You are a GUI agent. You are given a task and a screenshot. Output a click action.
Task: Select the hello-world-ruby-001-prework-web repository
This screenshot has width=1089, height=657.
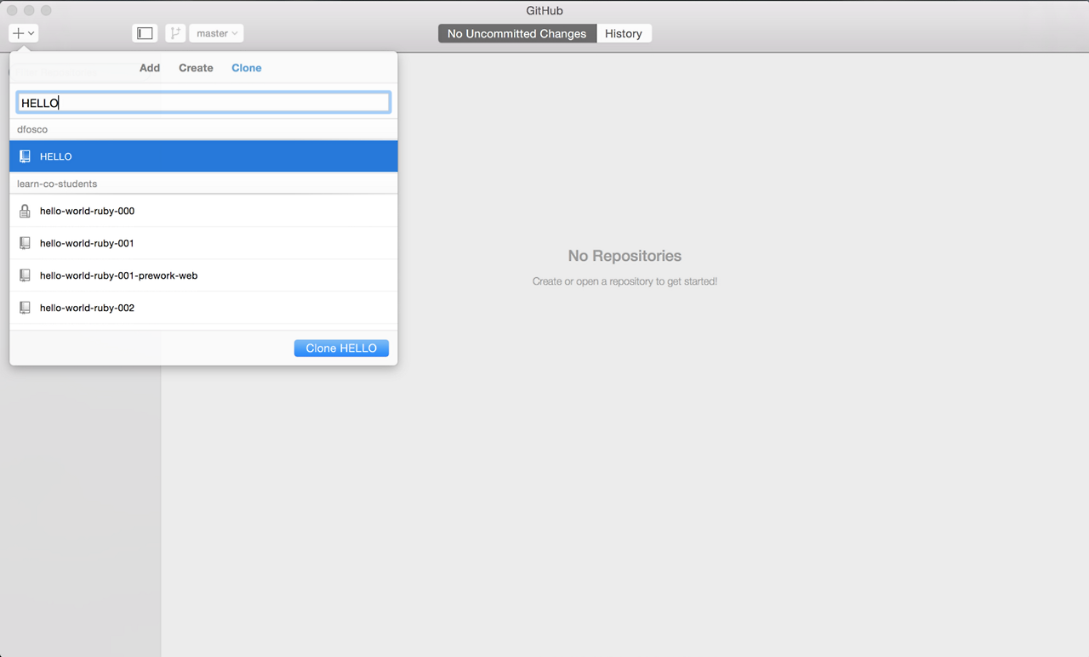pyautogui.click(x=203, y=275)
